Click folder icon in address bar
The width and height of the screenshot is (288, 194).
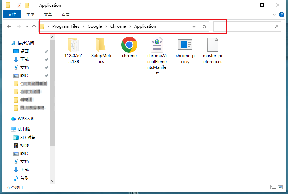42,26
